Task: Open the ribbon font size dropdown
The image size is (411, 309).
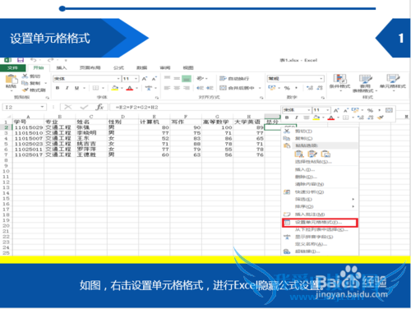Action: coord(136,79)
